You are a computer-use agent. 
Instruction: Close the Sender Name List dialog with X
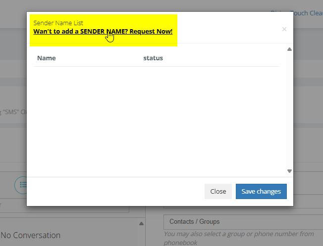coord(284,29)
